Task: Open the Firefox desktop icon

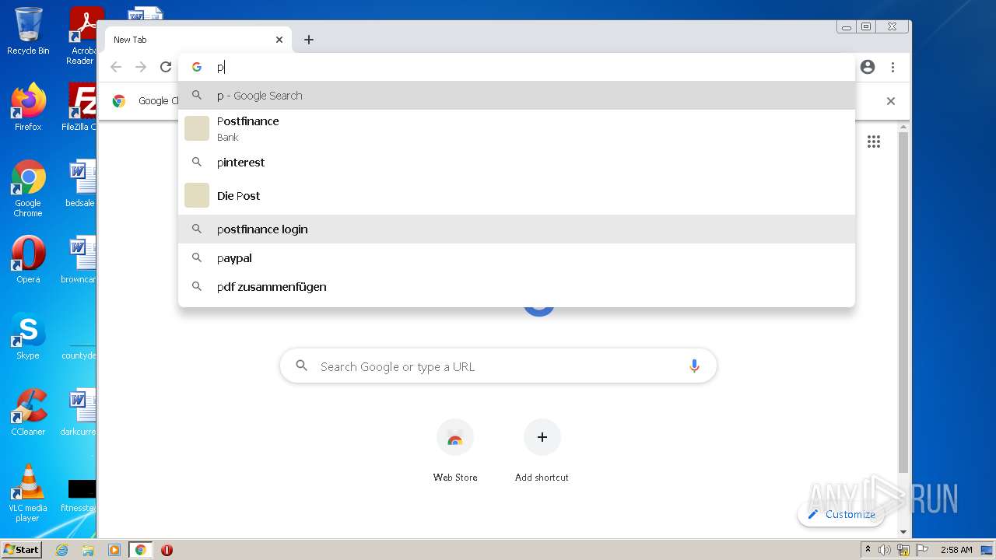Action: click(28, 107)
